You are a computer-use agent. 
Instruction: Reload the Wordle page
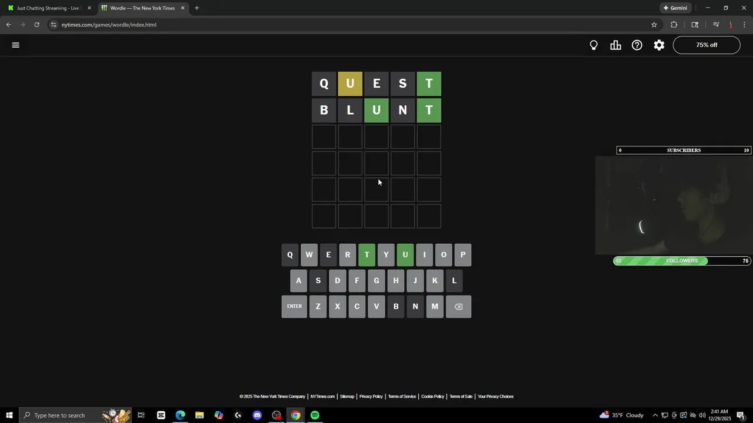(36, 25)
